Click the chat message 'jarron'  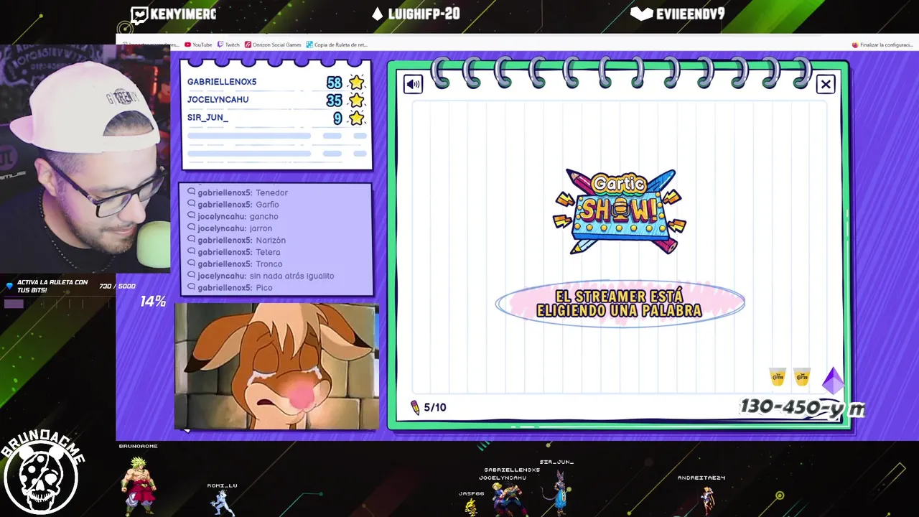point(261,228)
